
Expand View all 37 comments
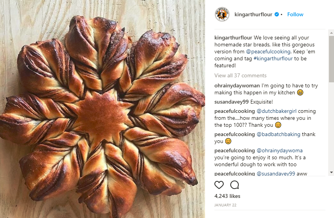[240, 75]
